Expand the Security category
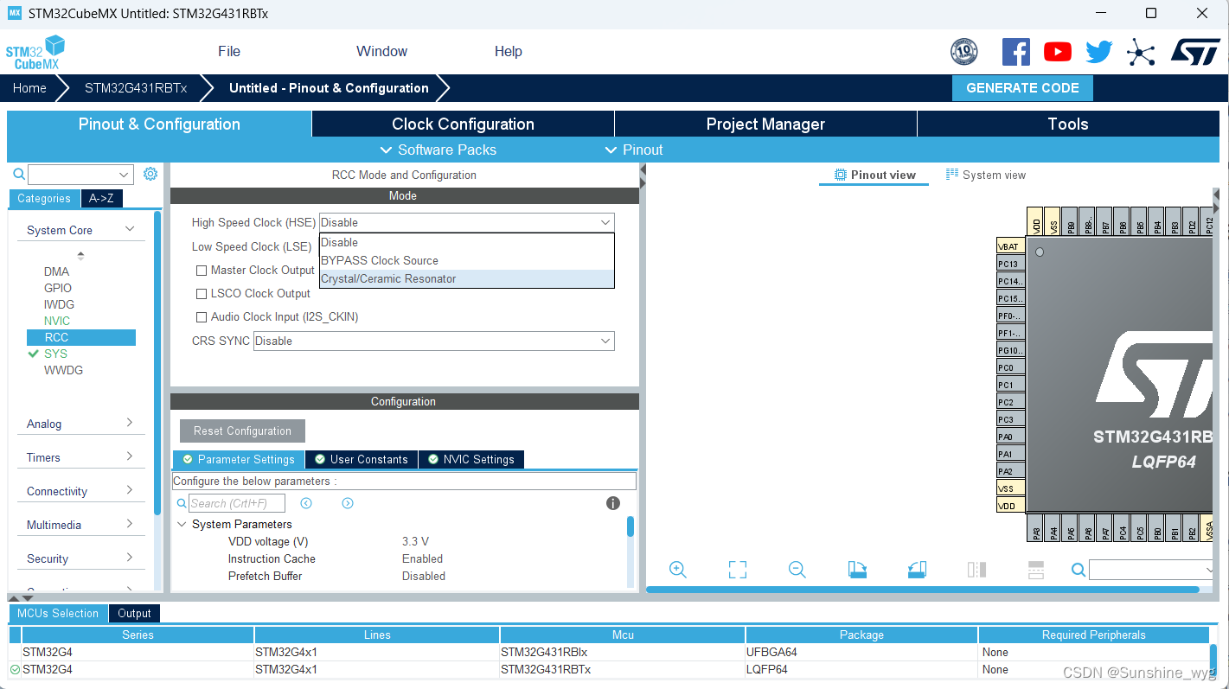This screenshot has height=689, width=1229. (81, 558)
